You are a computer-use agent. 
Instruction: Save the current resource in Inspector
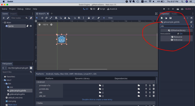pos(171,18)
